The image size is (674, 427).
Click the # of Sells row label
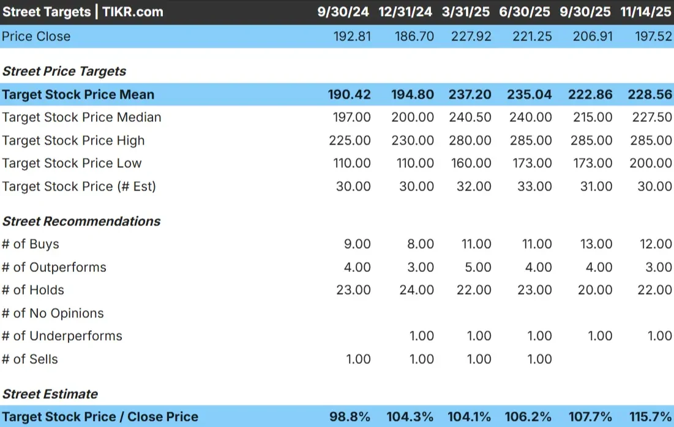(31, 359)
